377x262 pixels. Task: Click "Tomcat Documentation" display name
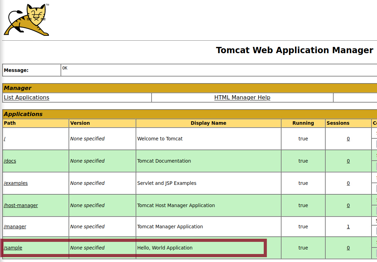tap(164, 161)
